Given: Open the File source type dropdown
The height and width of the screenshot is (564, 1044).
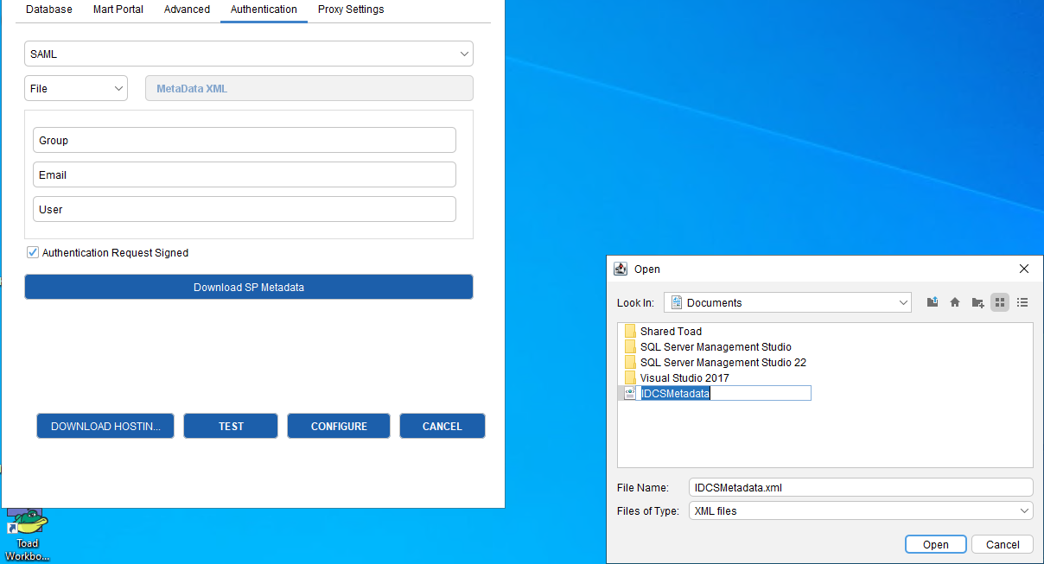Looking at the screenshot, I should pos(76,88).
